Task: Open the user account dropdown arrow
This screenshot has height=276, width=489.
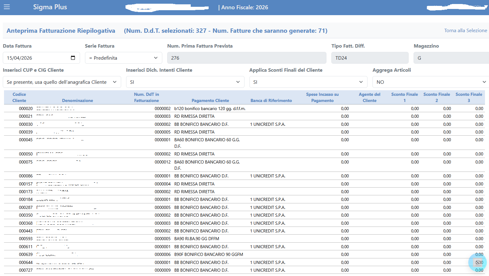Action: (486, 7)
